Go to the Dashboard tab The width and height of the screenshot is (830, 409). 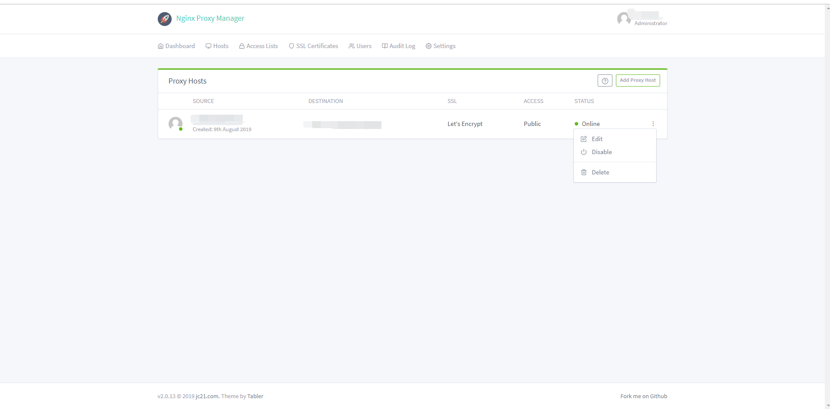click(x=176, y=46)
